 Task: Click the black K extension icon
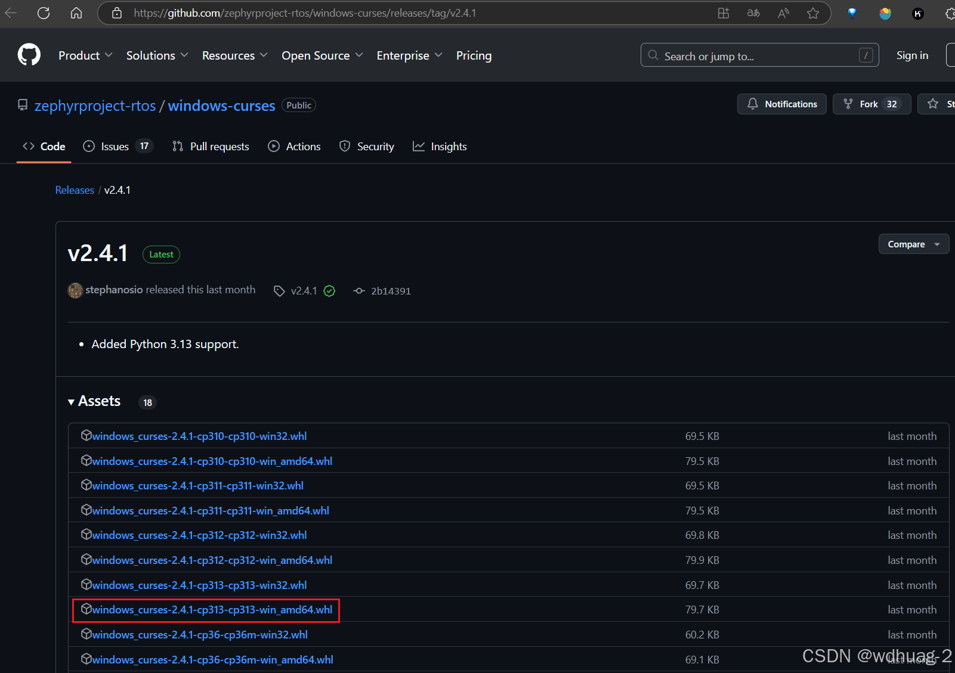tap(918, 13)
